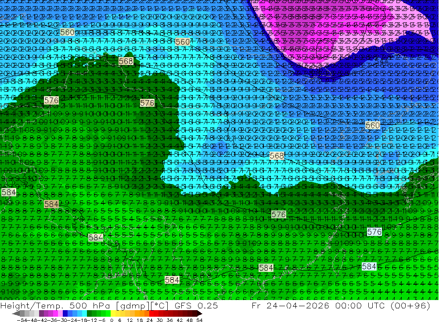Click legend value 48
439x322 pixels.
coord(190,320)
